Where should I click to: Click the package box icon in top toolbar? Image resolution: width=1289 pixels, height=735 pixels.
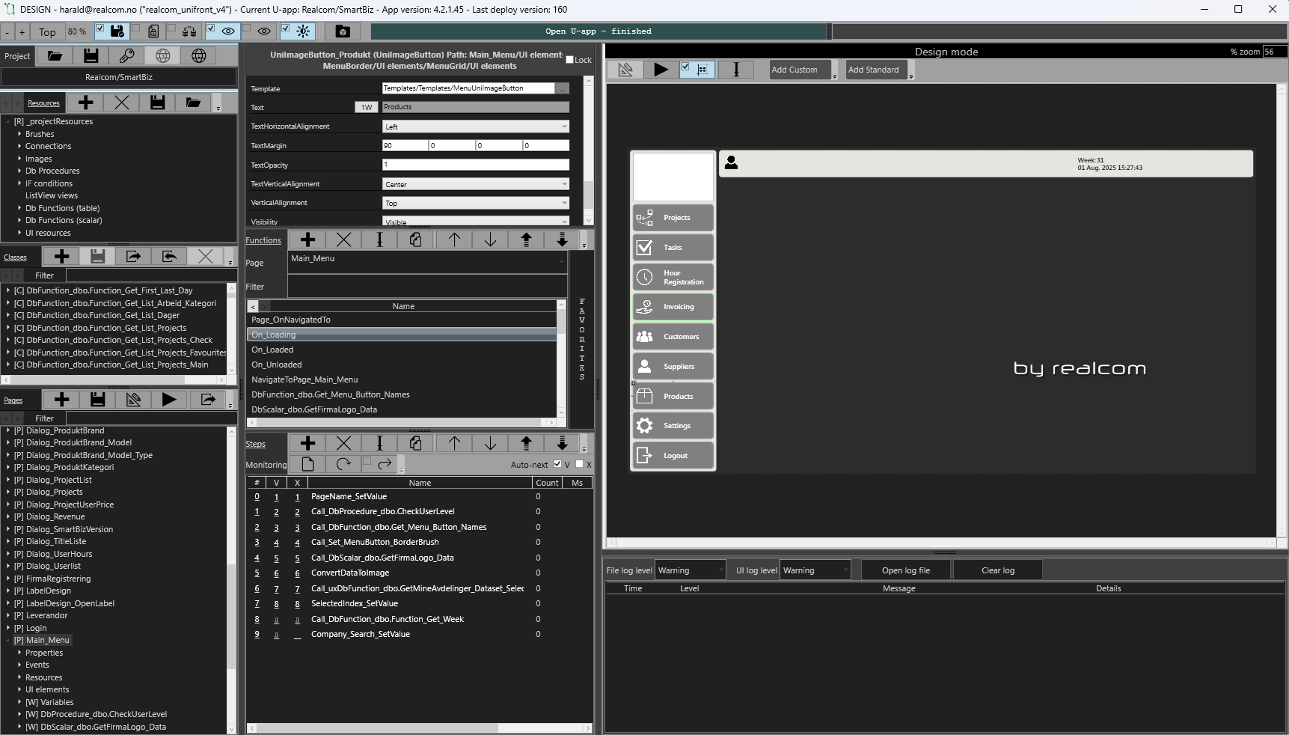343,31
